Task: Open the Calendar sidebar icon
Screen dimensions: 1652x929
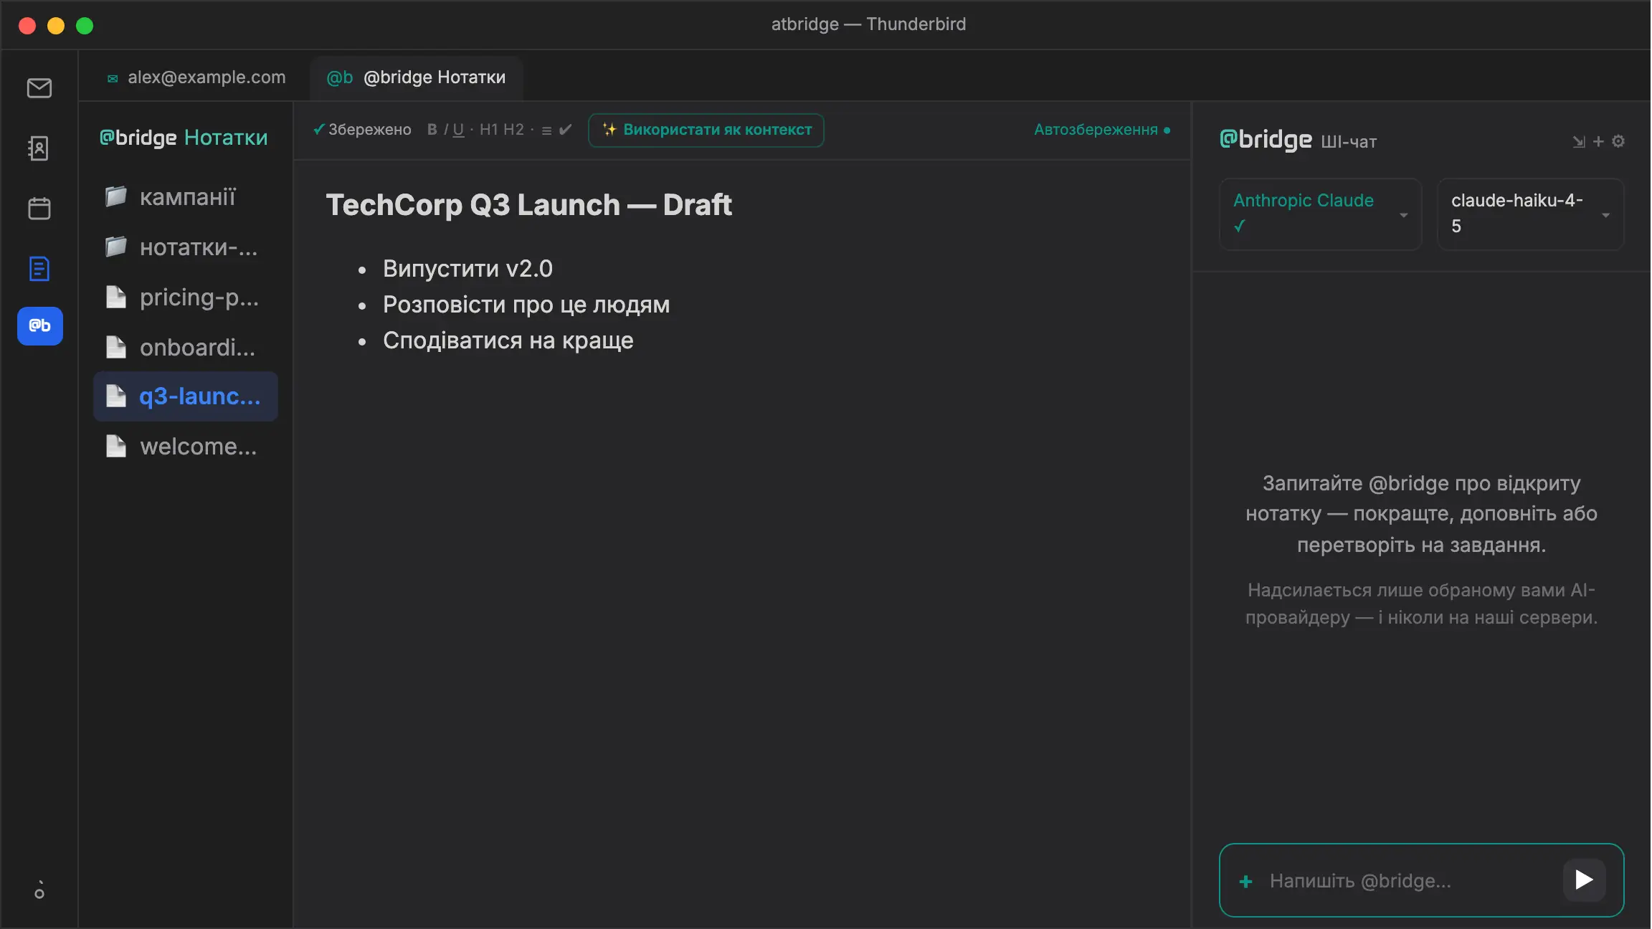Action: point(39,209)
